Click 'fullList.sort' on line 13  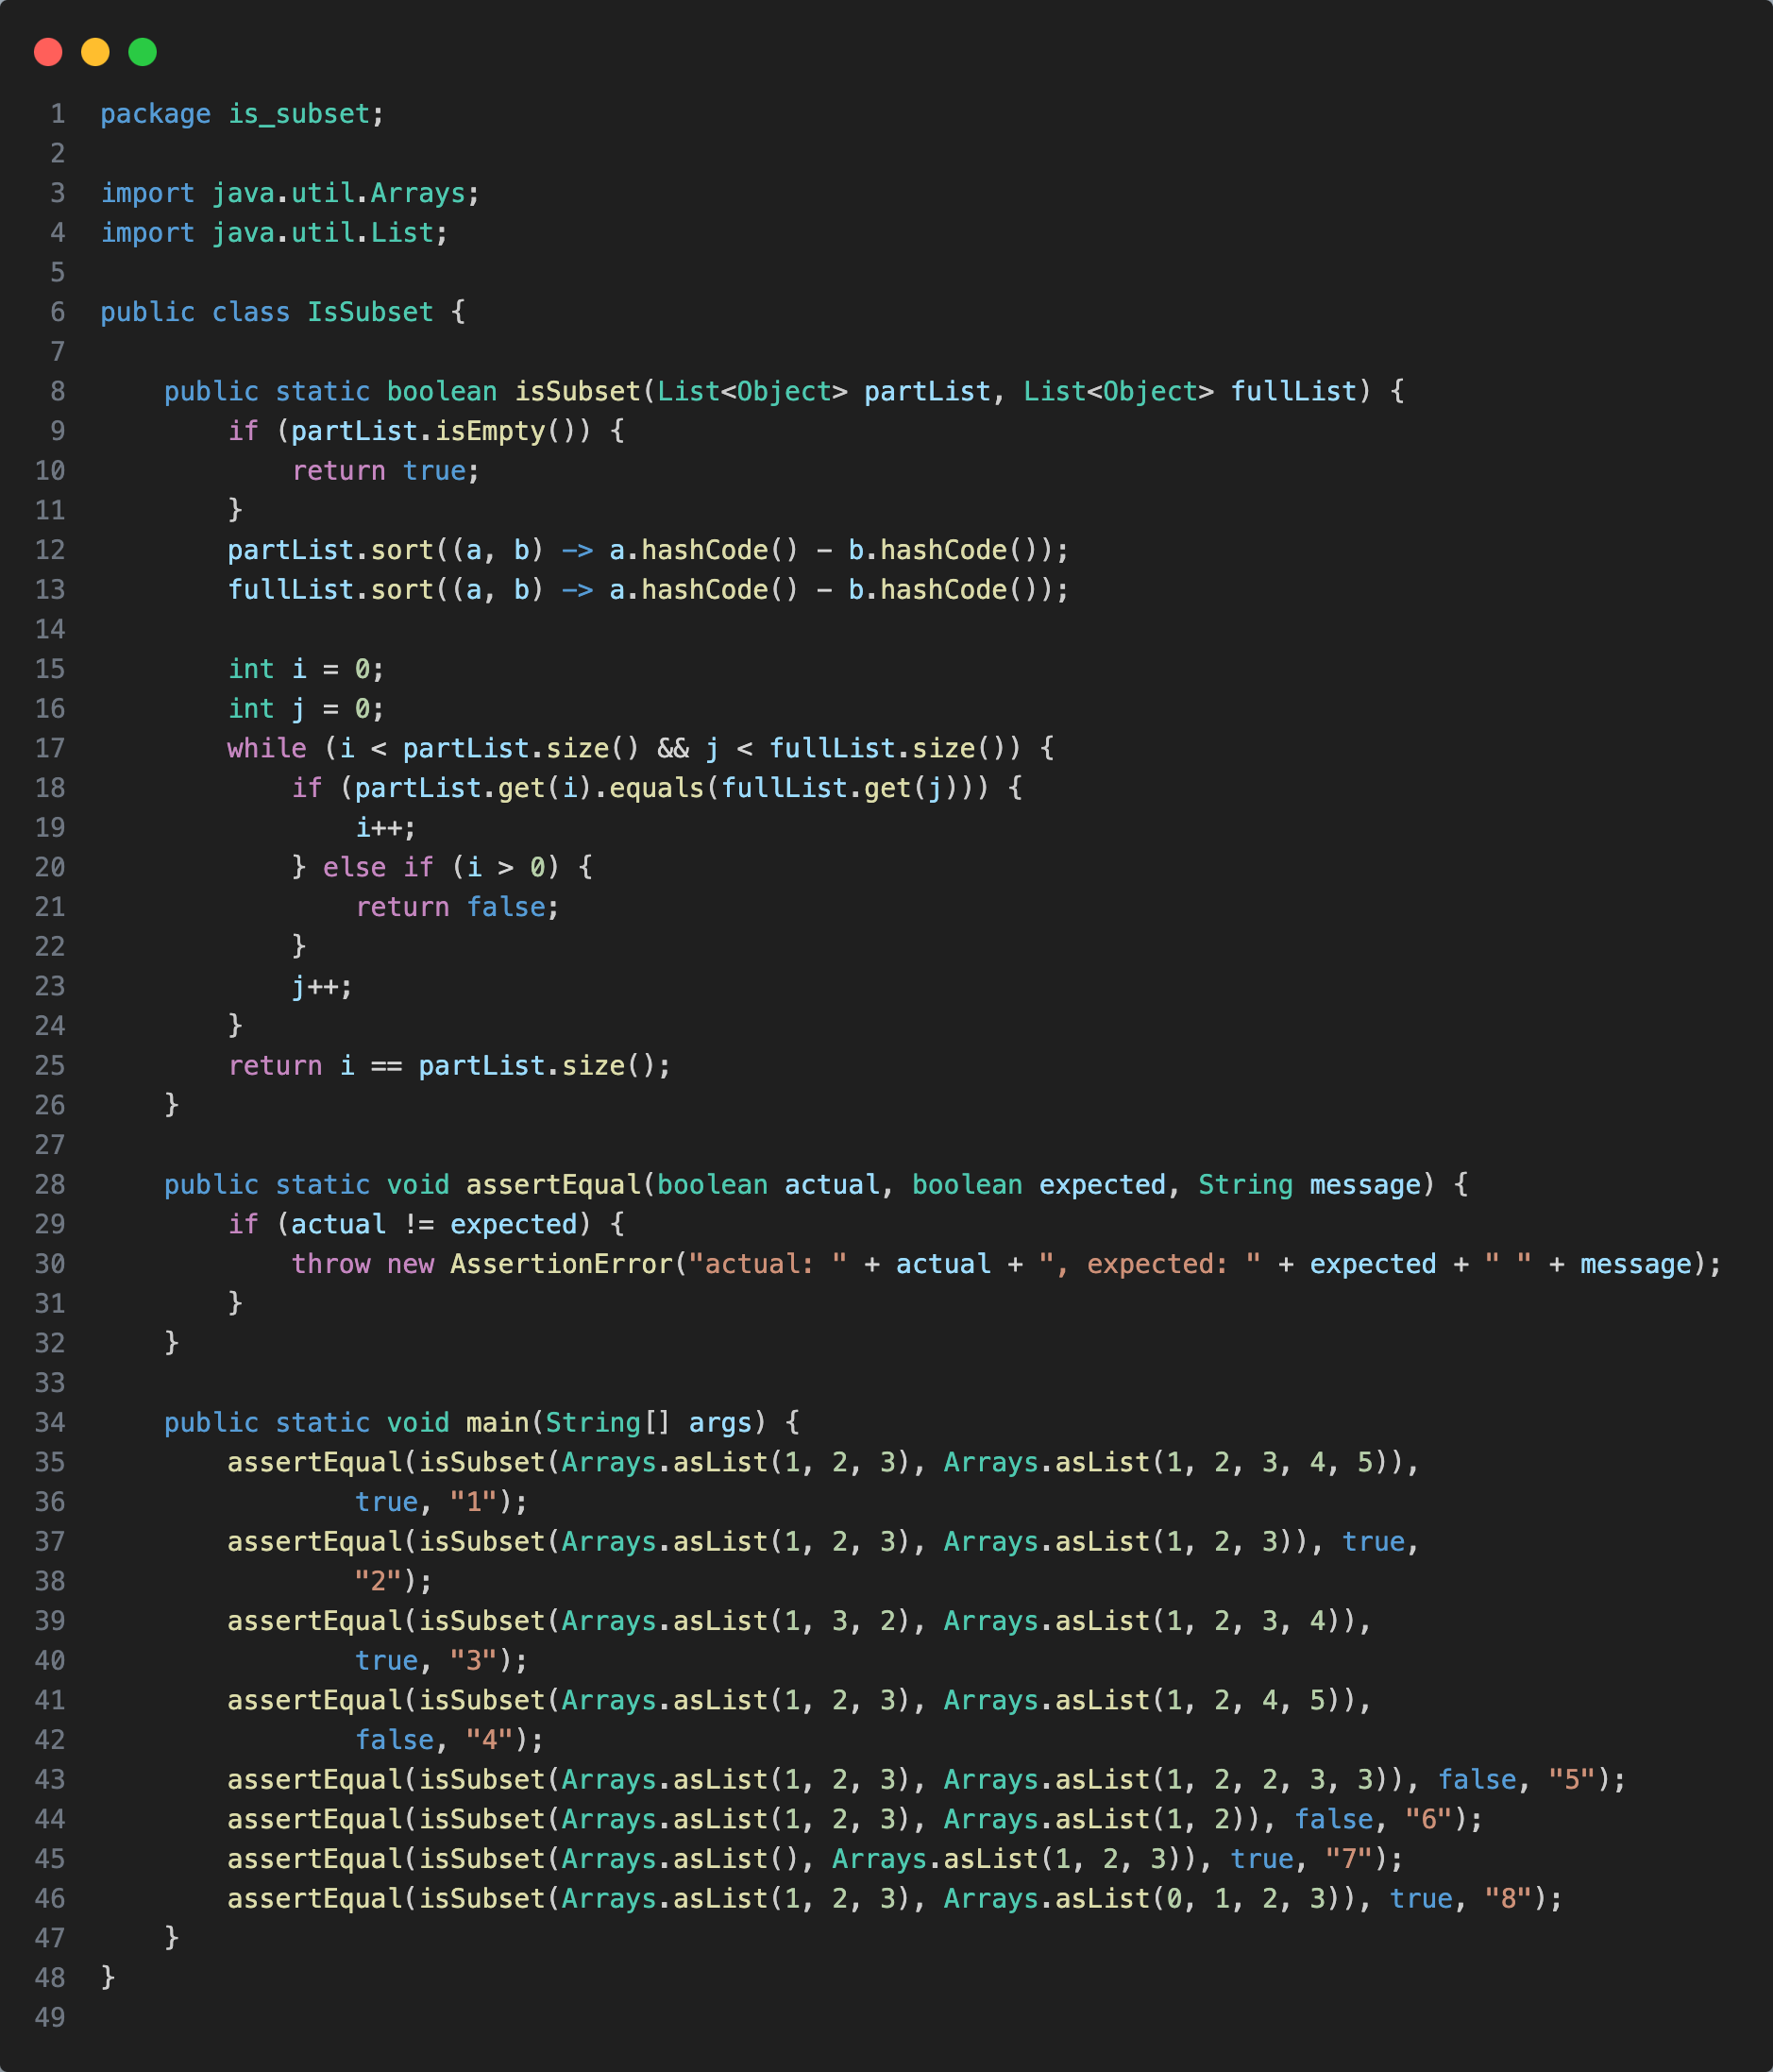point(329,590)
